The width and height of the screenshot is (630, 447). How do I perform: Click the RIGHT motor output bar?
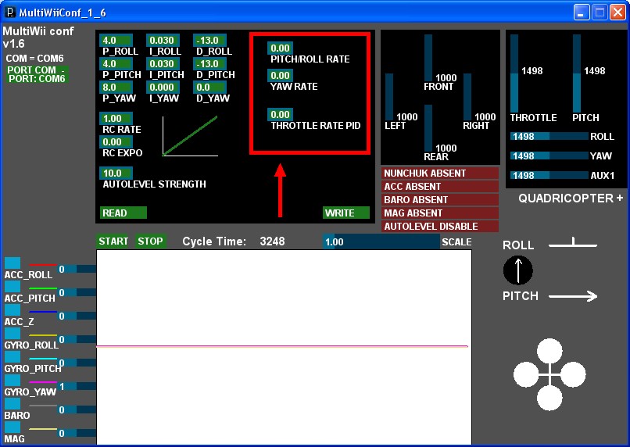coord(467,97)
